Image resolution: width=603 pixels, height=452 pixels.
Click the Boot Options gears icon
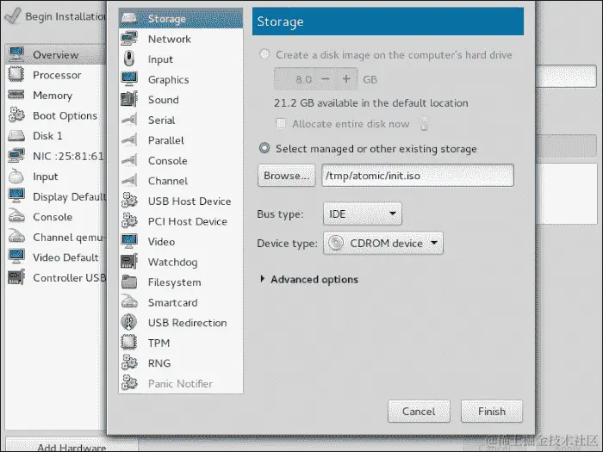[x=16, y=115]
